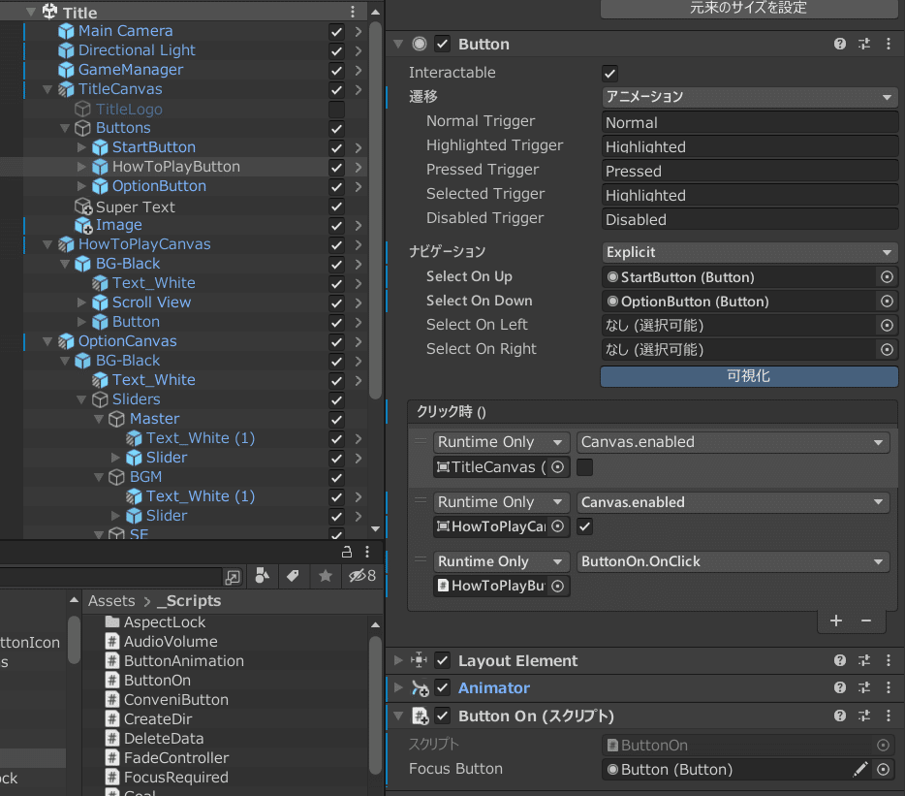Expand the OptionButton tree node
Image resolution: width=905 pixels, height=796 pixels.
pos(82,186)
